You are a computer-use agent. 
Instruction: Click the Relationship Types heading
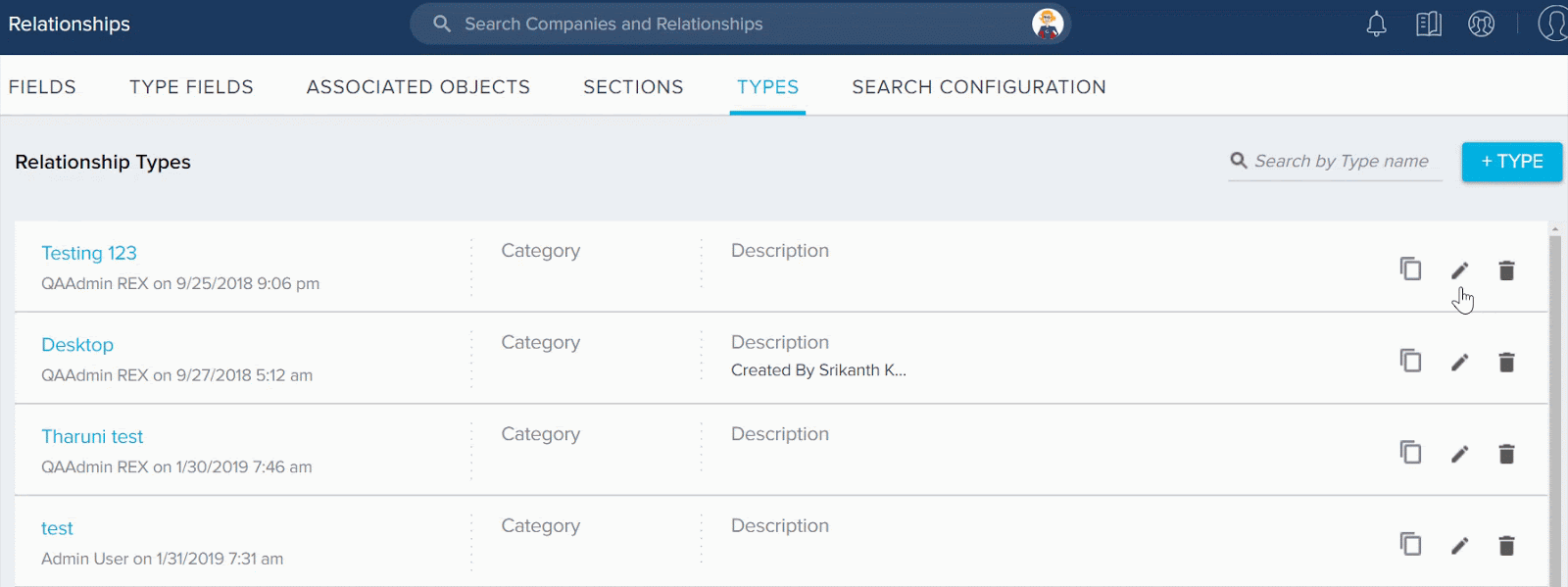tap(103, 162)
